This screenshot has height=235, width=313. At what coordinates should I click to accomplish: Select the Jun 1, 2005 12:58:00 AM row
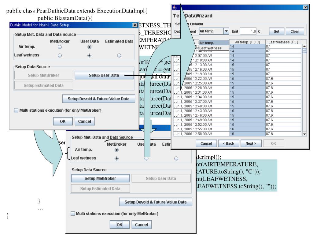pyautogui.click(x=237, y=134)
